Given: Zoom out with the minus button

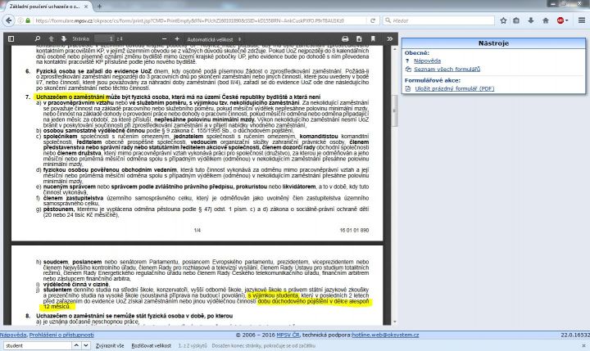Looking at the screenshot, I should click(x=165, y=38).
